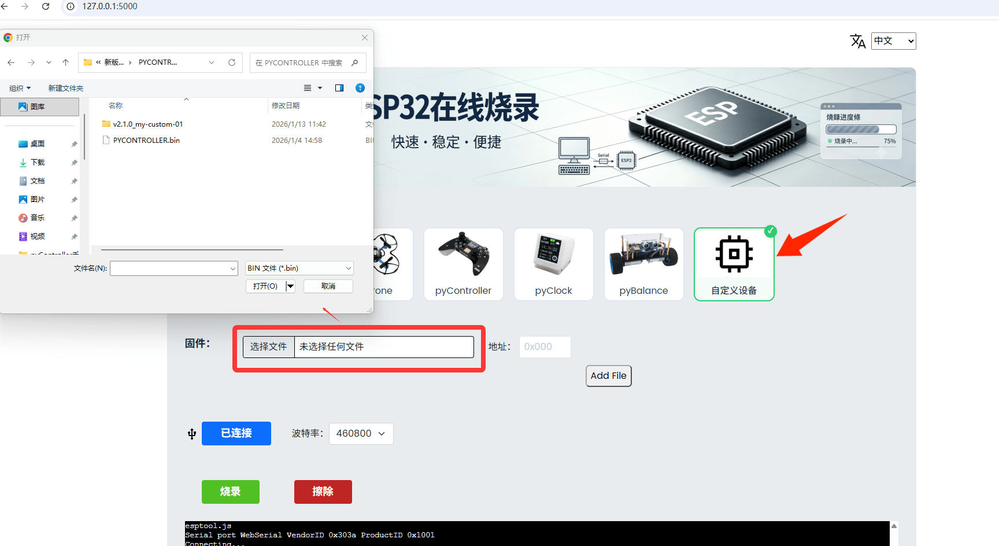Image resolution: width=999 pixels, height=546 pixels.
Task: Select 图库 in the navigation pane
Action: [x=39, y=106]
